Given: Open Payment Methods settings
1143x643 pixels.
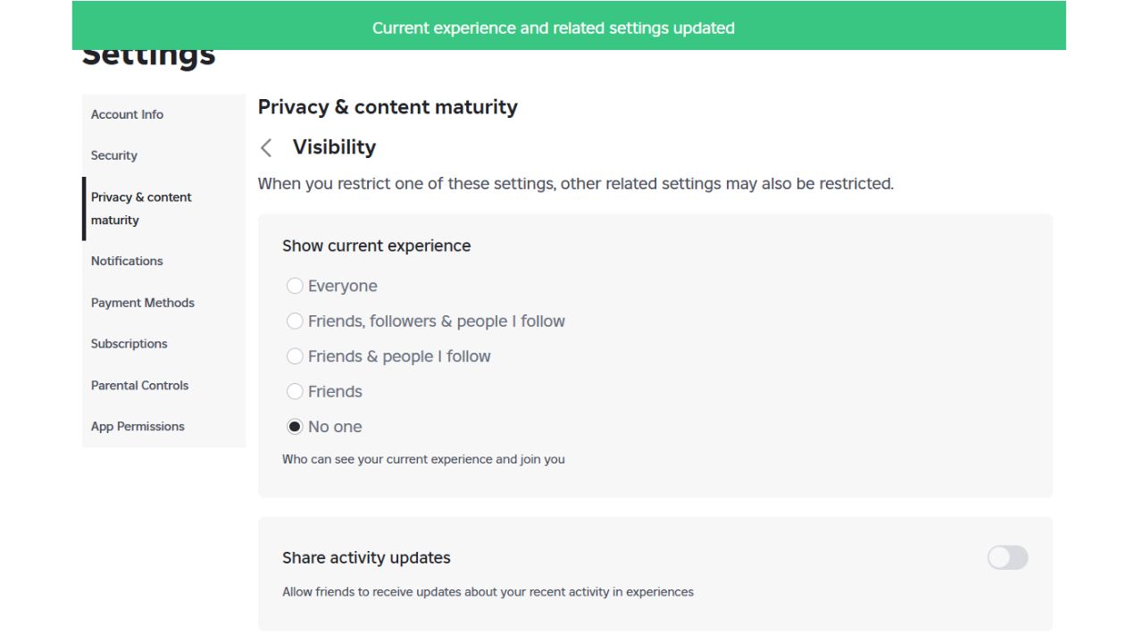Looking at the screenshot, I should pos(143,303).
